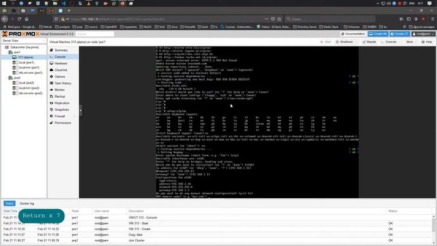Open the More dropdown menu
The image size is (437, 246).
pos(411,42)
